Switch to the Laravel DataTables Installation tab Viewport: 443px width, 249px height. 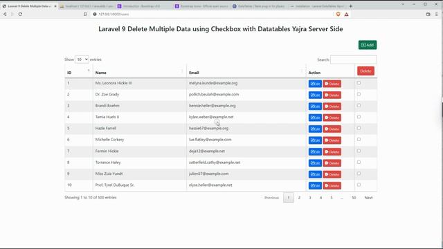[317, 6]
